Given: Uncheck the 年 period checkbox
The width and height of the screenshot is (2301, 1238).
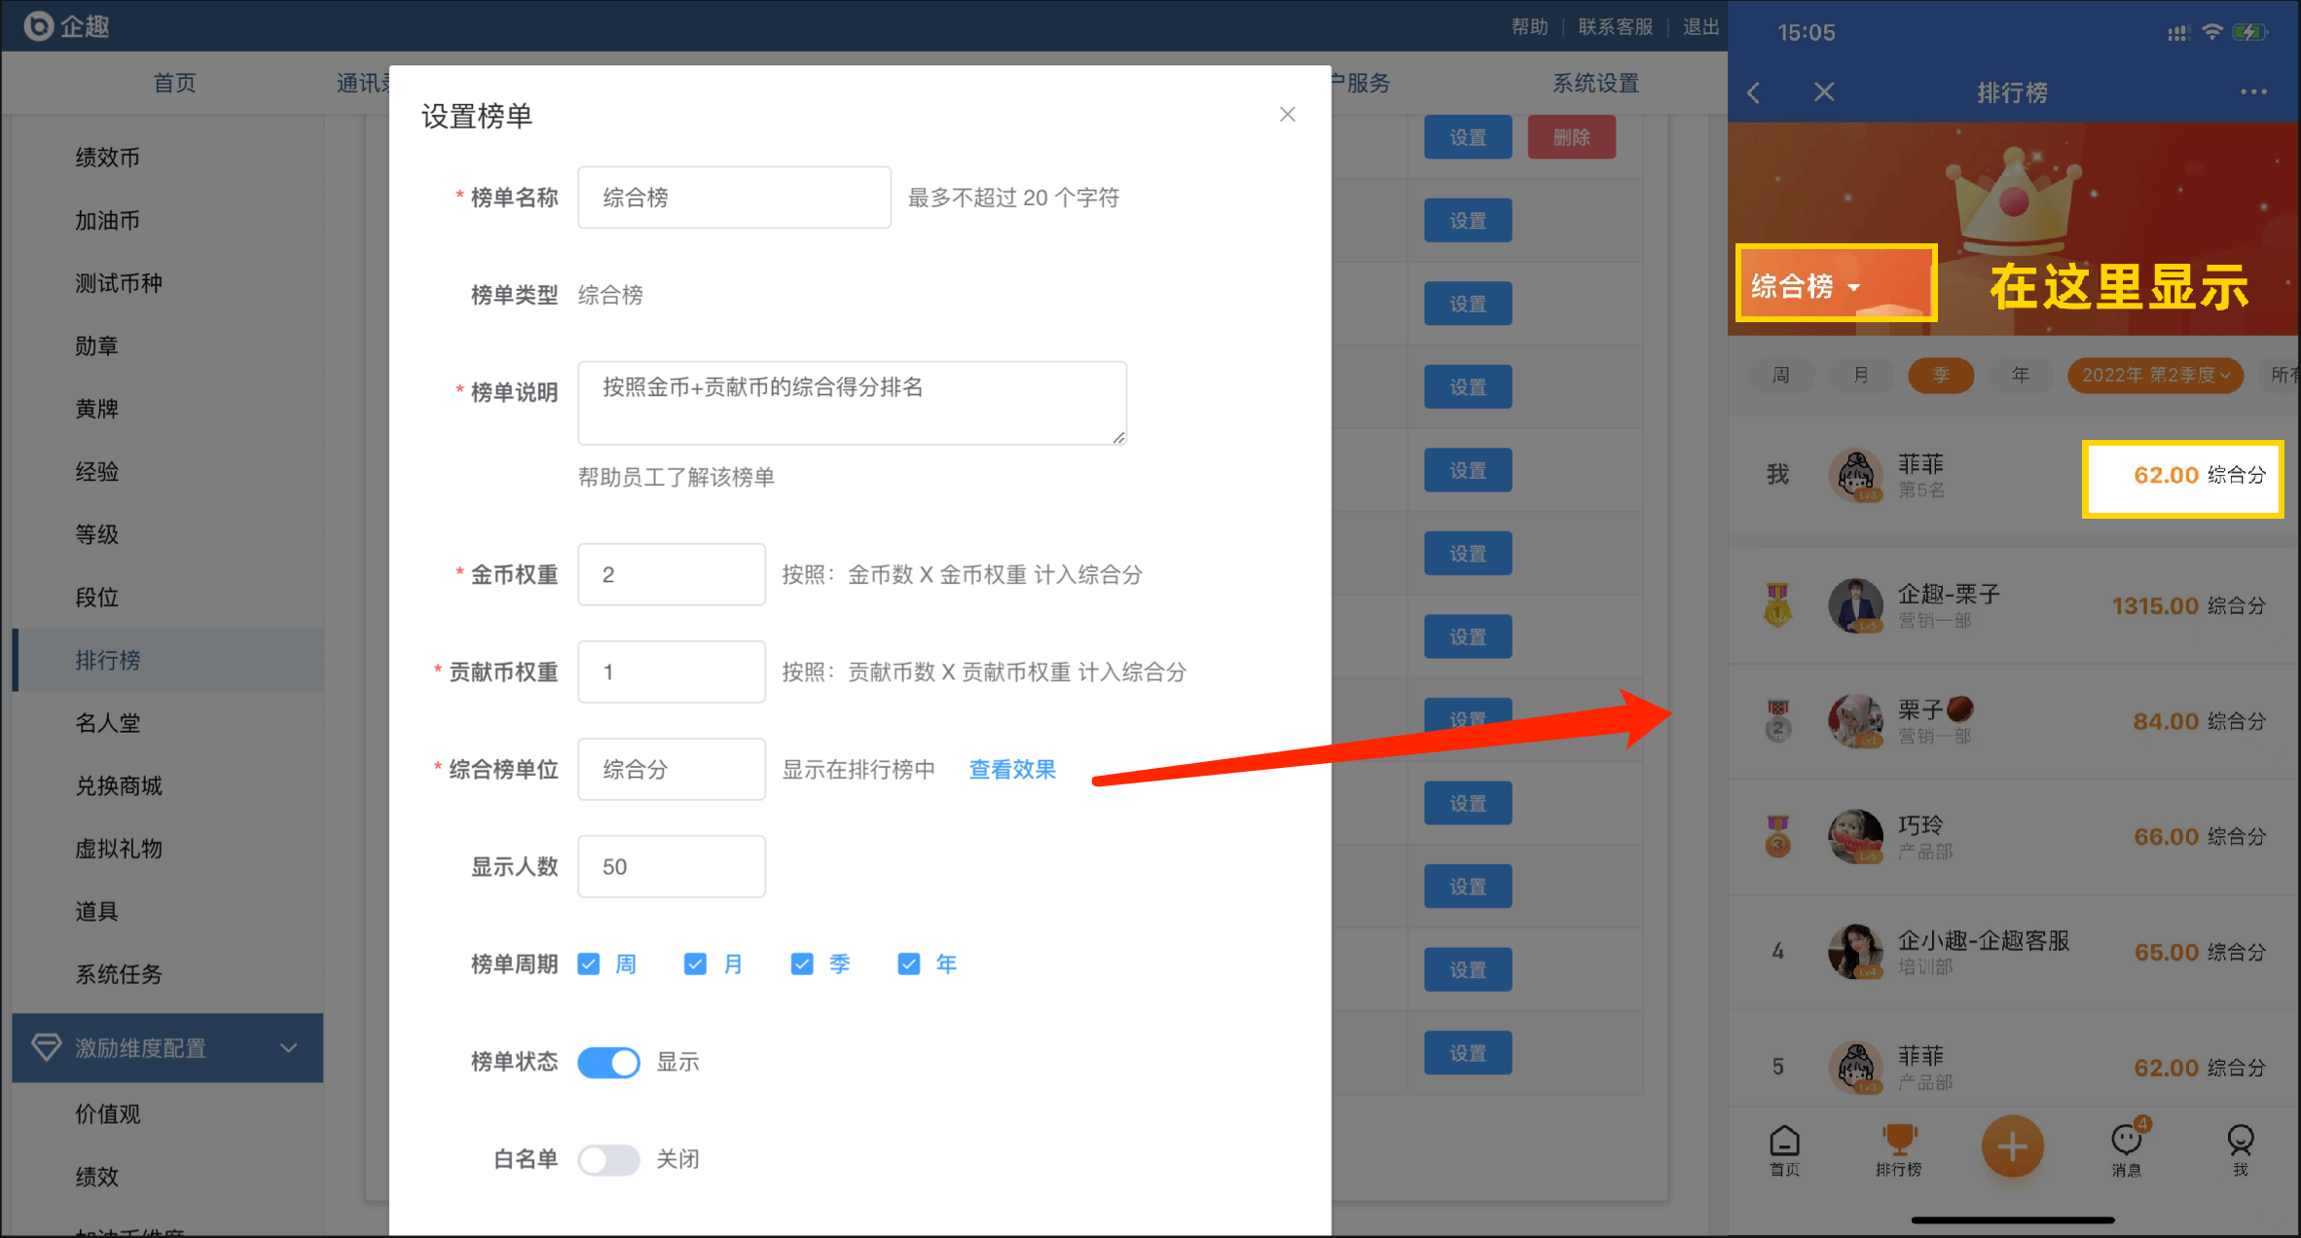Looking at the screenshot, I should [x=909, y=964].
